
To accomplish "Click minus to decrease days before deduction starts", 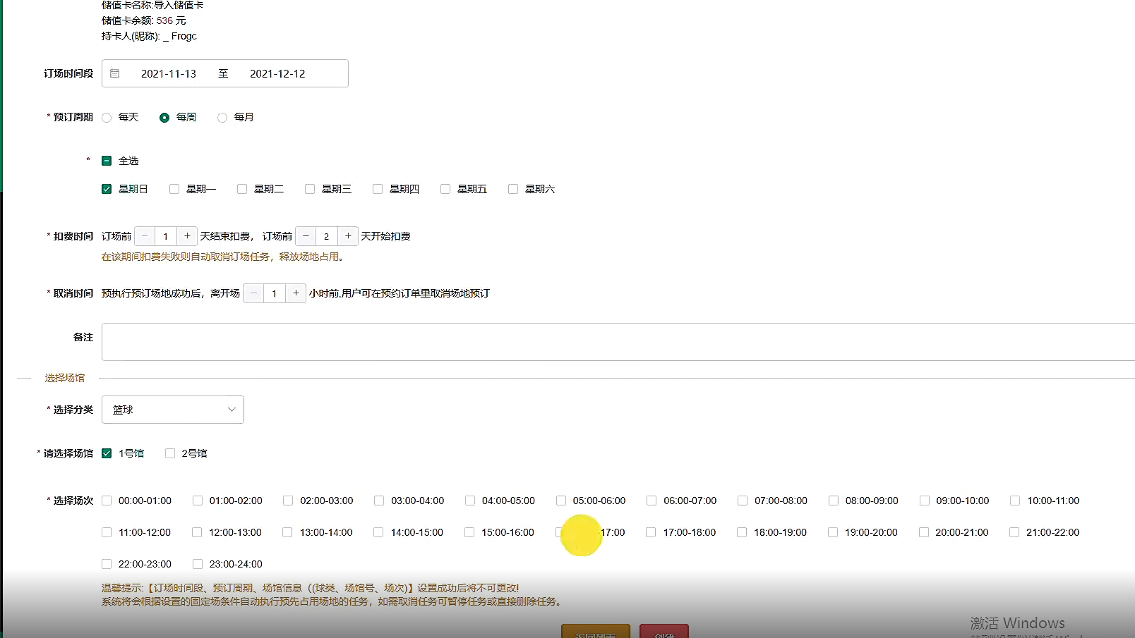I will 306,235.
